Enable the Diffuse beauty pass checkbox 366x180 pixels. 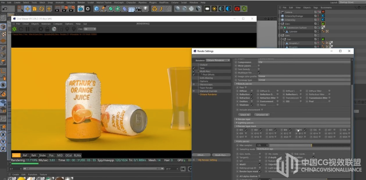click(x=252, y=91)
